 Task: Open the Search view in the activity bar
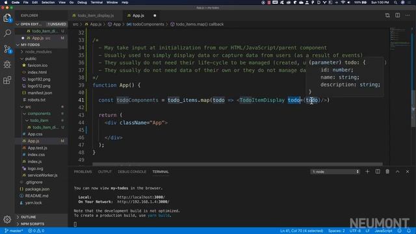coord(7,33)
